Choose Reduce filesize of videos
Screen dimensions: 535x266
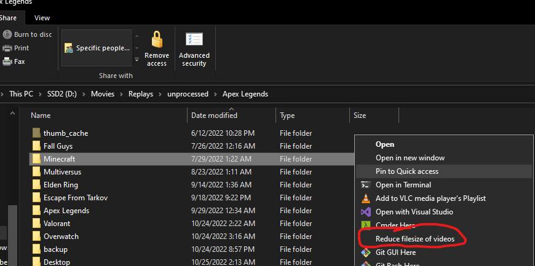(443, 239)
